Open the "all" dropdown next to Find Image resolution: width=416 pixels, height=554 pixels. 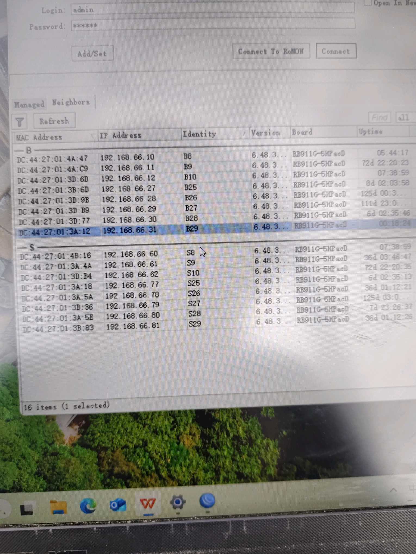coord(404,118)
